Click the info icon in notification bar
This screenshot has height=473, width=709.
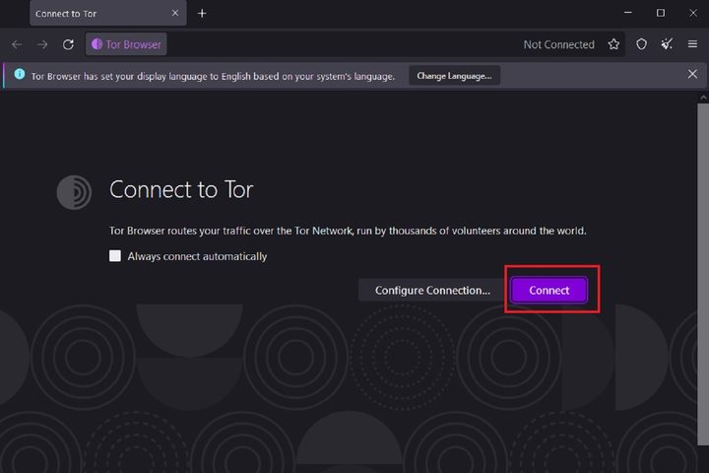[20, 74]
